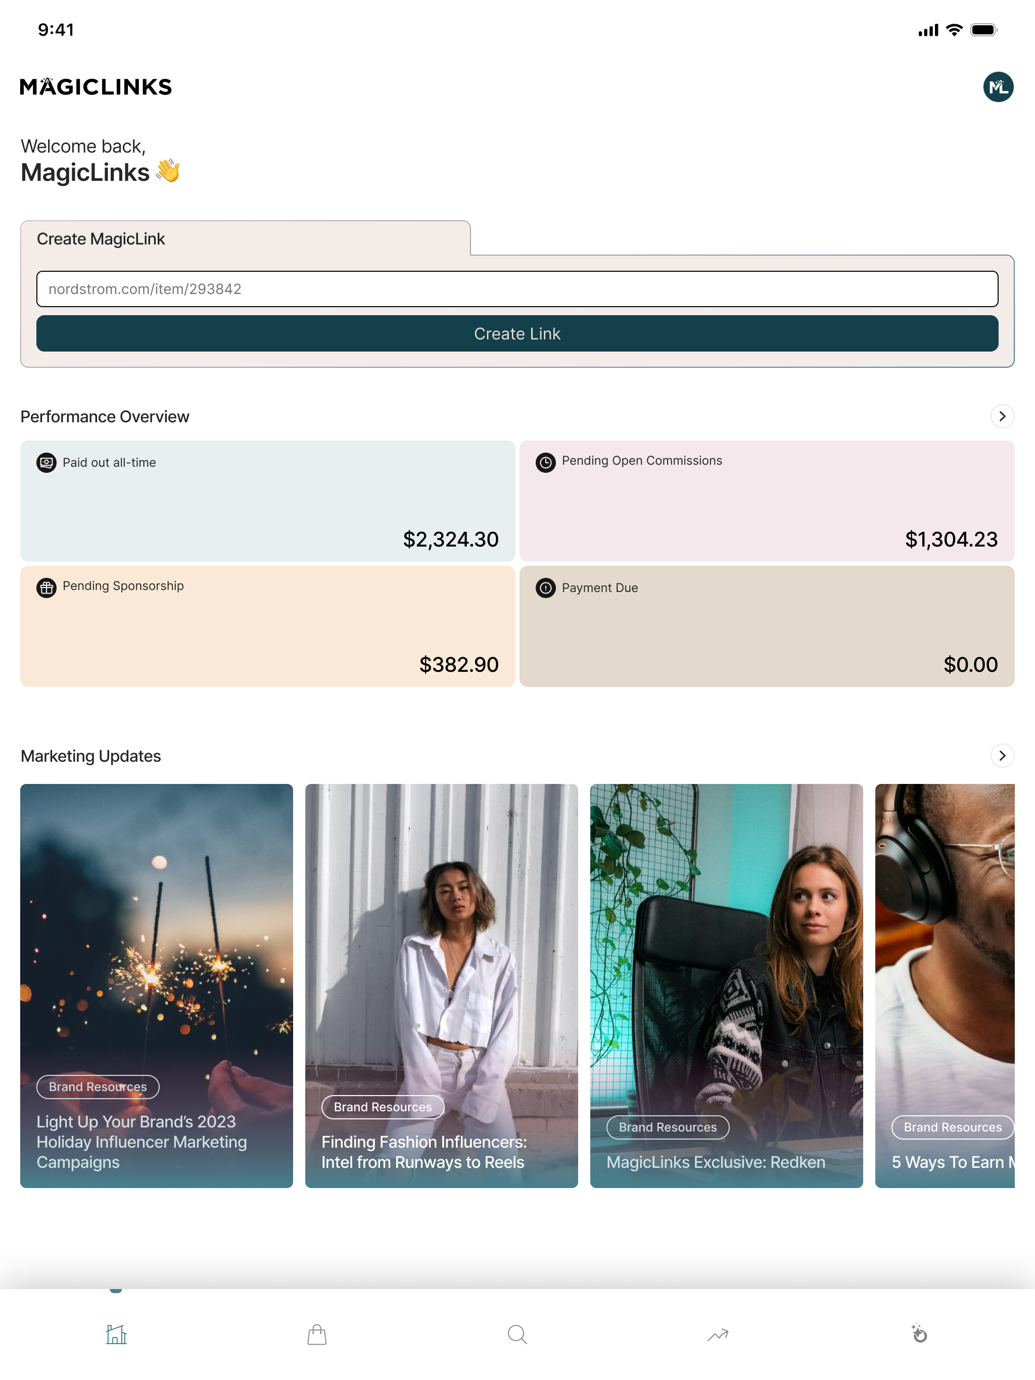Open MagicLinks Exclusive: Redken card
This screenshot has height=1380, width=1035.
click(x=727, y=985)
